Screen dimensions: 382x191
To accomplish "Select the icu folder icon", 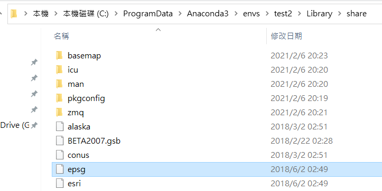I will click(x=59, y=70).
